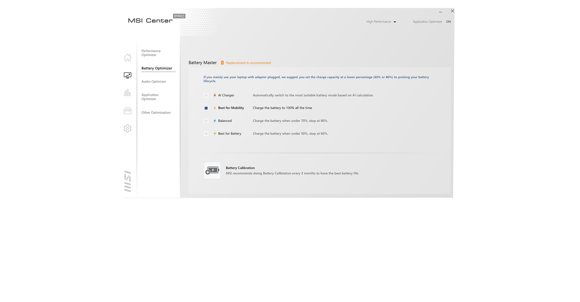Click the MSI logo in sidebar

[x=128, y=181]
